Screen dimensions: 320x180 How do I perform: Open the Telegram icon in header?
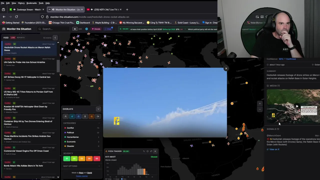tap(87, 29)
